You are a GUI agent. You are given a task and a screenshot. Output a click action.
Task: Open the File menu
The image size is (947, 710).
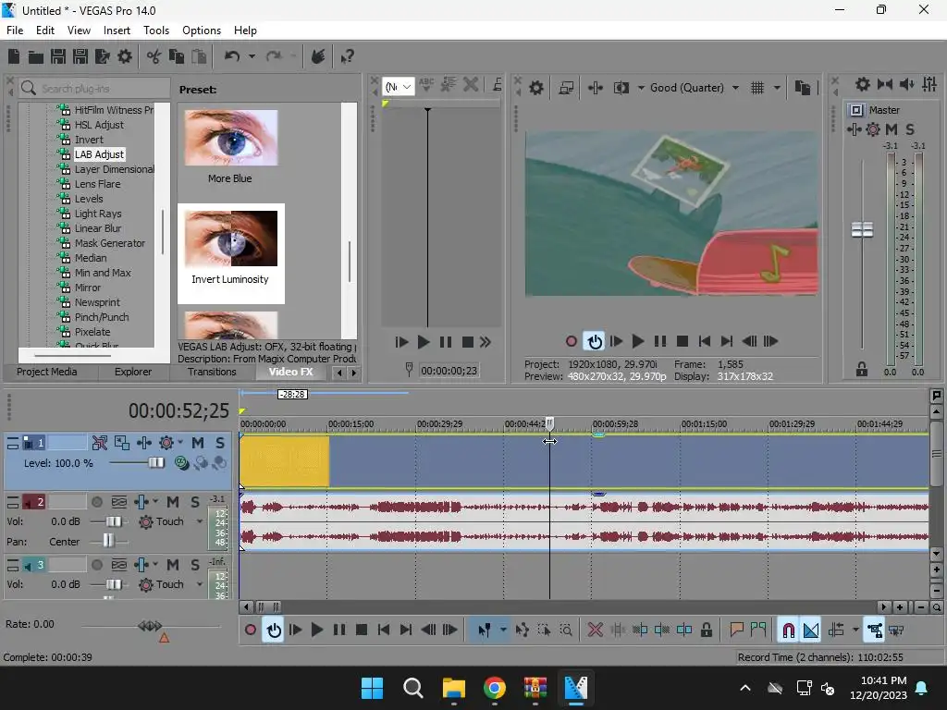tap(15, 31)
